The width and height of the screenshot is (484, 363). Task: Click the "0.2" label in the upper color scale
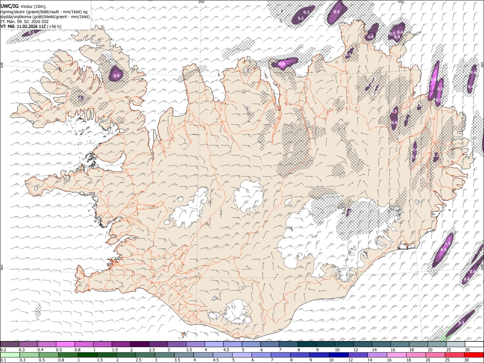click(3, 350)
